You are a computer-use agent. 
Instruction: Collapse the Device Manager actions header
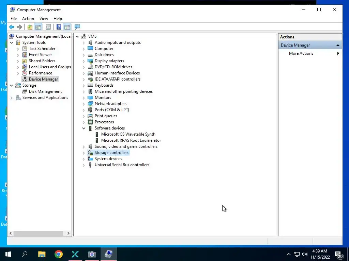[x=338, y=45]
